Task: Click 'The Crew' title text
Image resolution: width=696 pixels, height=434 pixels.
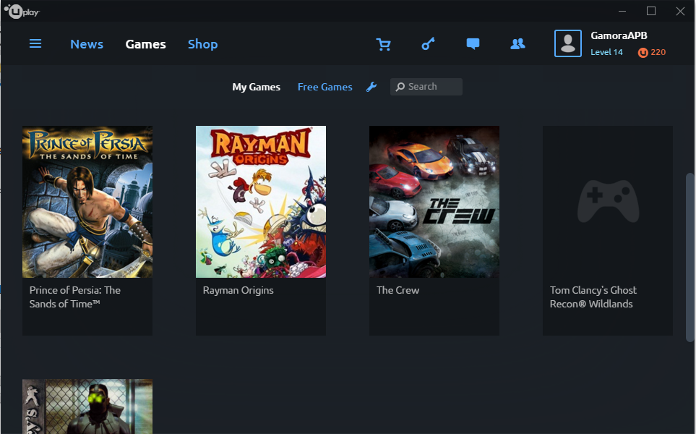Action: pos(398,290)
